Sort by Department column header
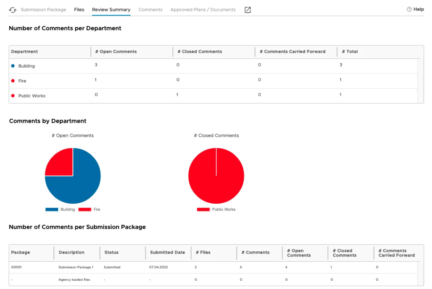 24,51
